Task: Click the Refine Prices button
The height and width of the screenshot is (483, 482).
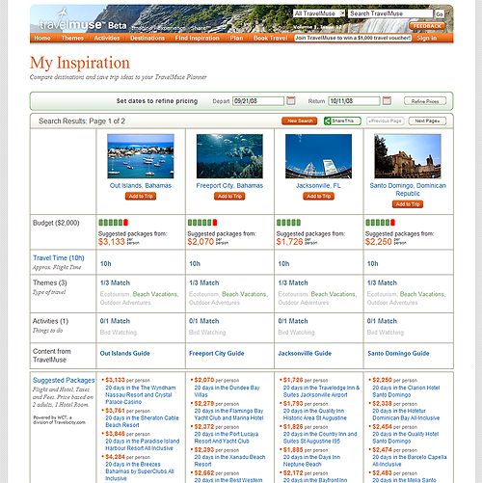Action: pyautogui.click(x=425, y=101)
